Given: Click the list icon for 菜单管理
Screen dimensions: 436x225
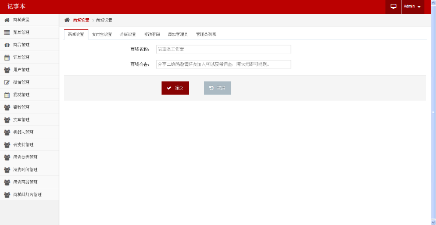Looking at the screenshot, I should coord(7,33).
